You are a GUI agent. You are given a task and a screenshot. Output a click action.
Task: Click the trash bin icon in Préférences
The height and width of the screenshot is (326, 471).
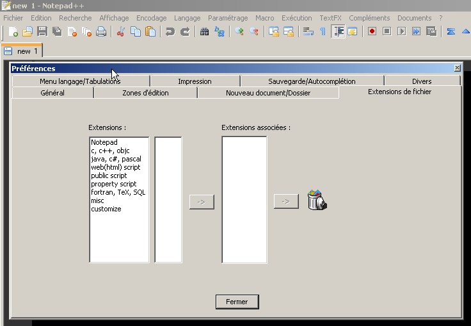pyautogui.click(x=317, y=200)
